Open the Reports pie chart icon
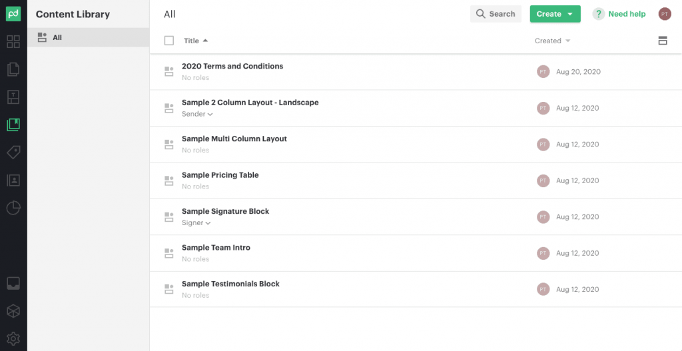The height and width of the screenshot is (351, 682). (x=13, y=208)
